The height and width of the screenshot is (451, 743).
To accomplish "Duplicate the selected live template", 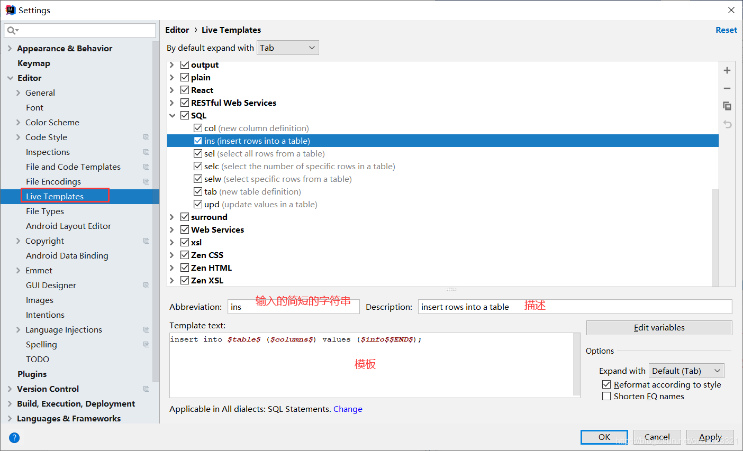I will pyautogui.click(x=727, y=106).
